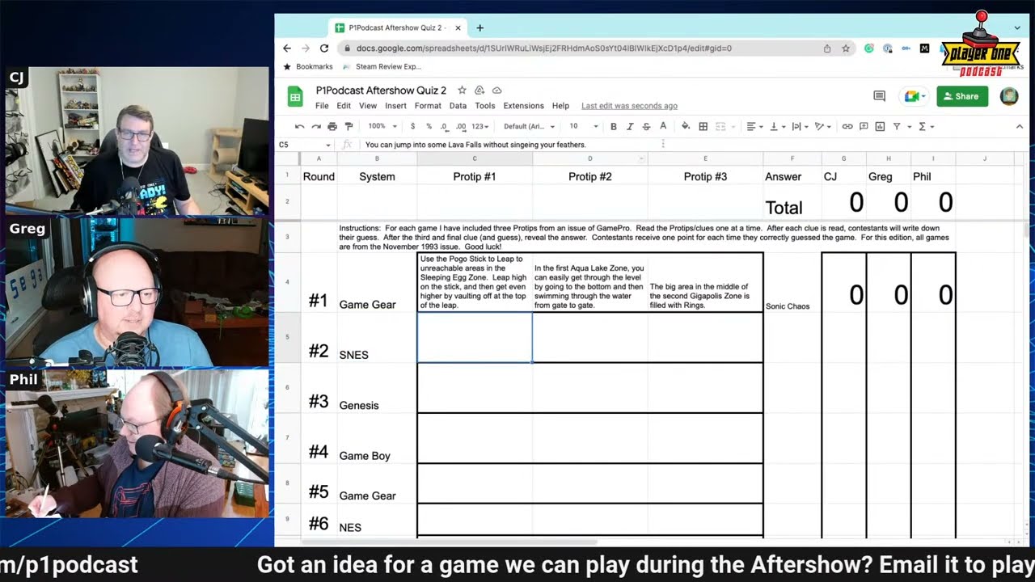Open the View menu
Screen dimensions: 1035x582
point(368,106)
